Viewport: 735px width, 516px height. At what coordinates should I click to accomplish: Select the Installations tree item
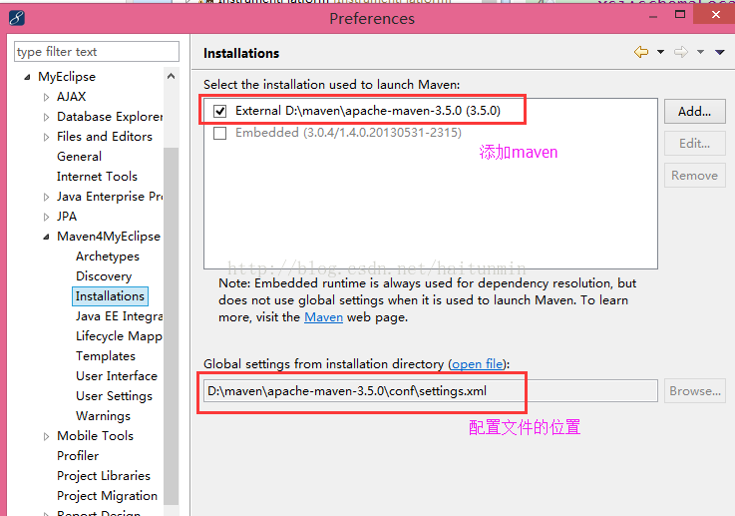[110, 296]
